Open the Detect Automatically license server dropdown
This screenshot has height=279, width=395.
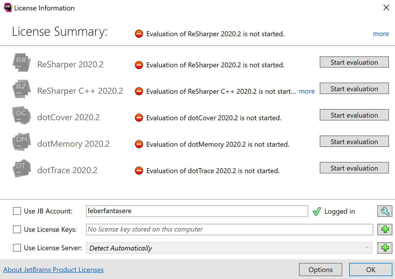[x=229, y=248]
